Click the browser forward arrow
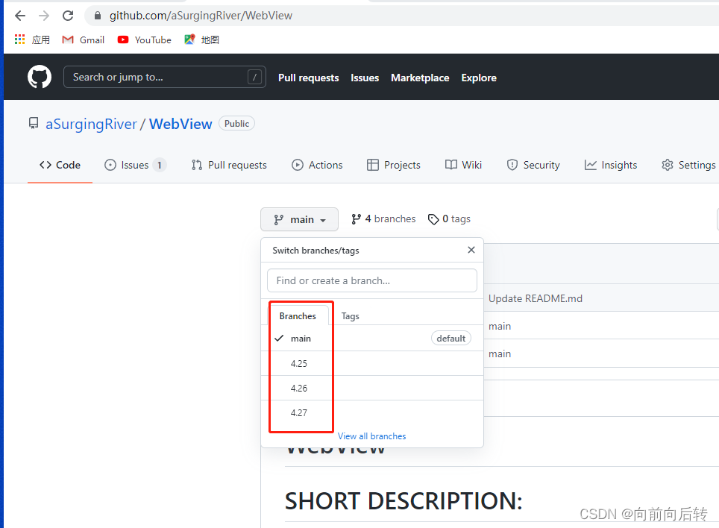719x528 pixels. [44, 16]
